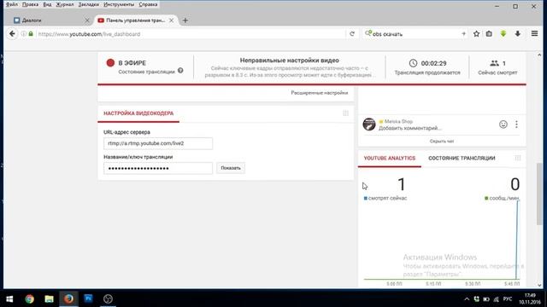Open the Windows Start button
Image resolution: width=547 pixels, height=307 pixels.
pyautogui.click(x=9, y=298)
